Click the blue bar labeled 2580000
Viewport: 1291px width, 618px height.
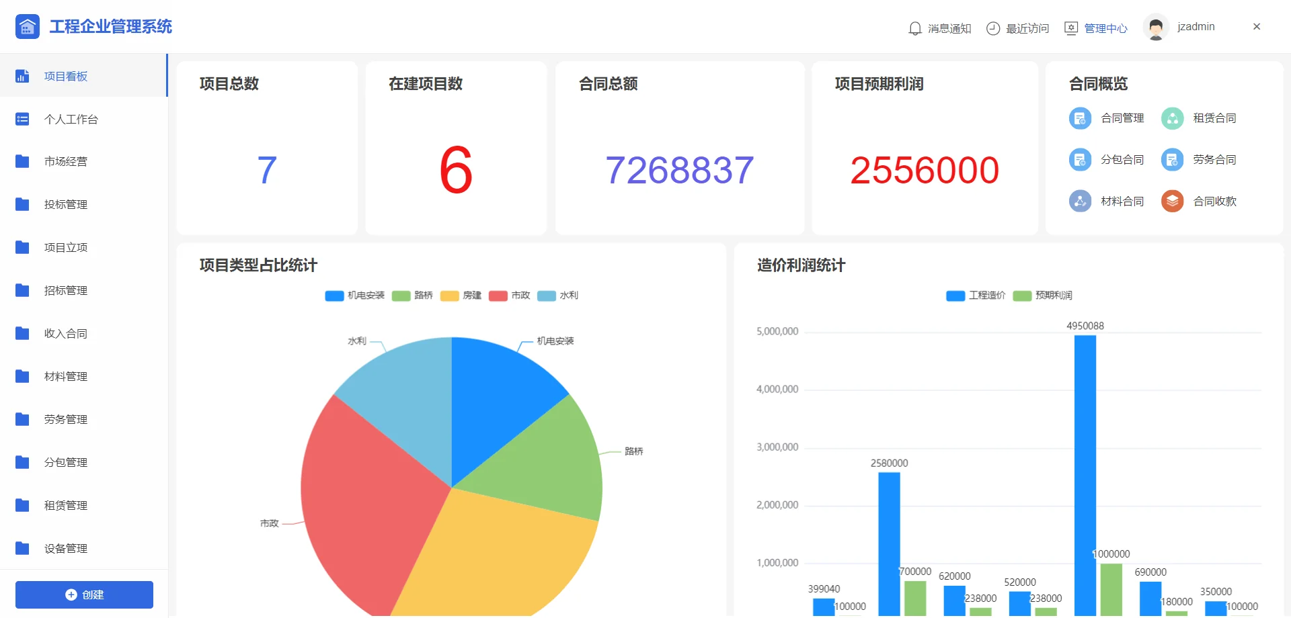point(889,544)
